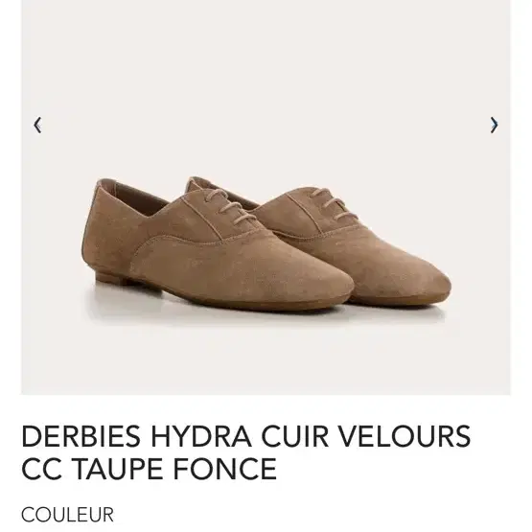
Task: Open the COULEUR color section label
Action: click(67, 515)
